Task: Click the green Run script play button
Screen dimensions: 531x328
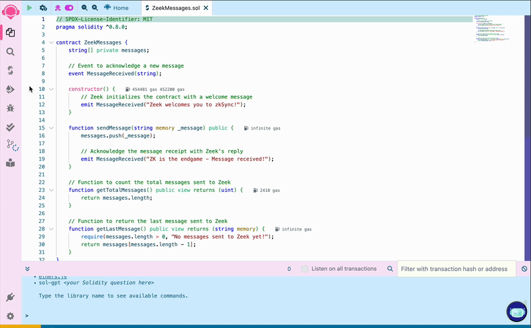Action: 29,7
